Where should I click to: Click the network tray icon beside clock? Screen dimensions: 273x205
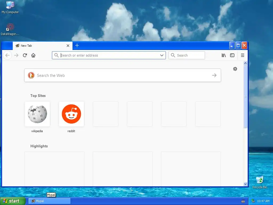[x=253, y=201]
